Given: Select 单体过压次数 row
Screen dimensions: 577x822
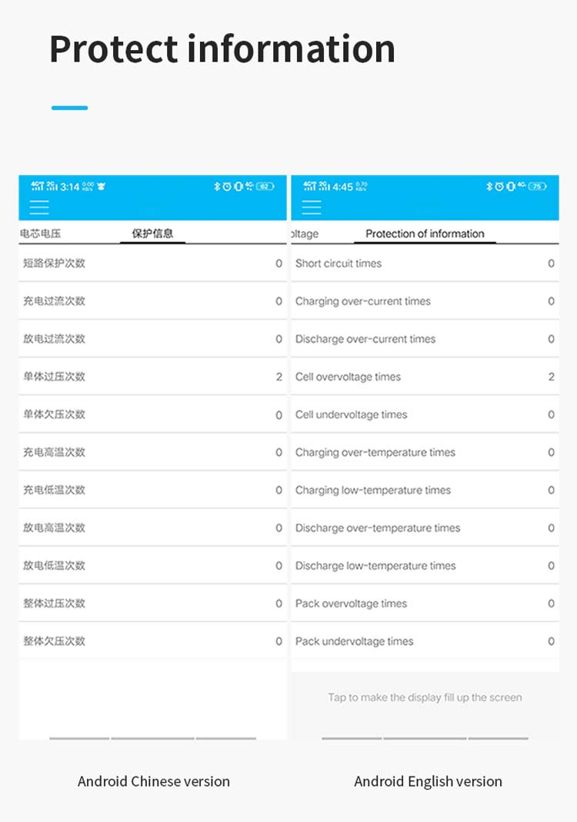Looking at the screenshot, I should tap(152, 377).
